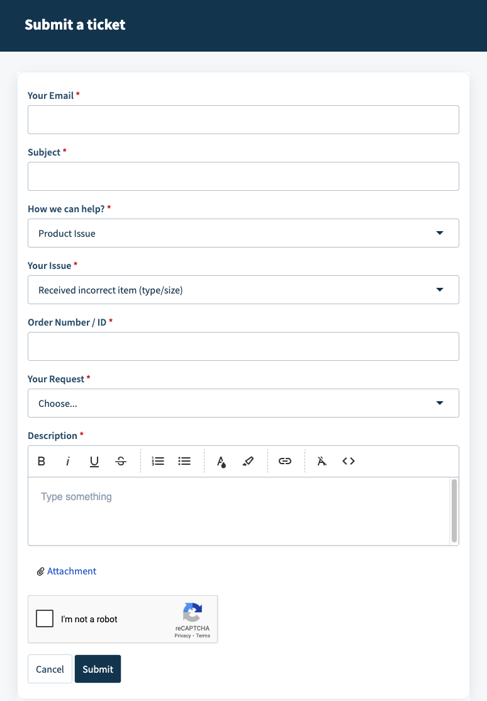The height and width of the screenshot is (701, 487).
Task: Open reCAPTCHA Terms link
Action: point(203,635)
